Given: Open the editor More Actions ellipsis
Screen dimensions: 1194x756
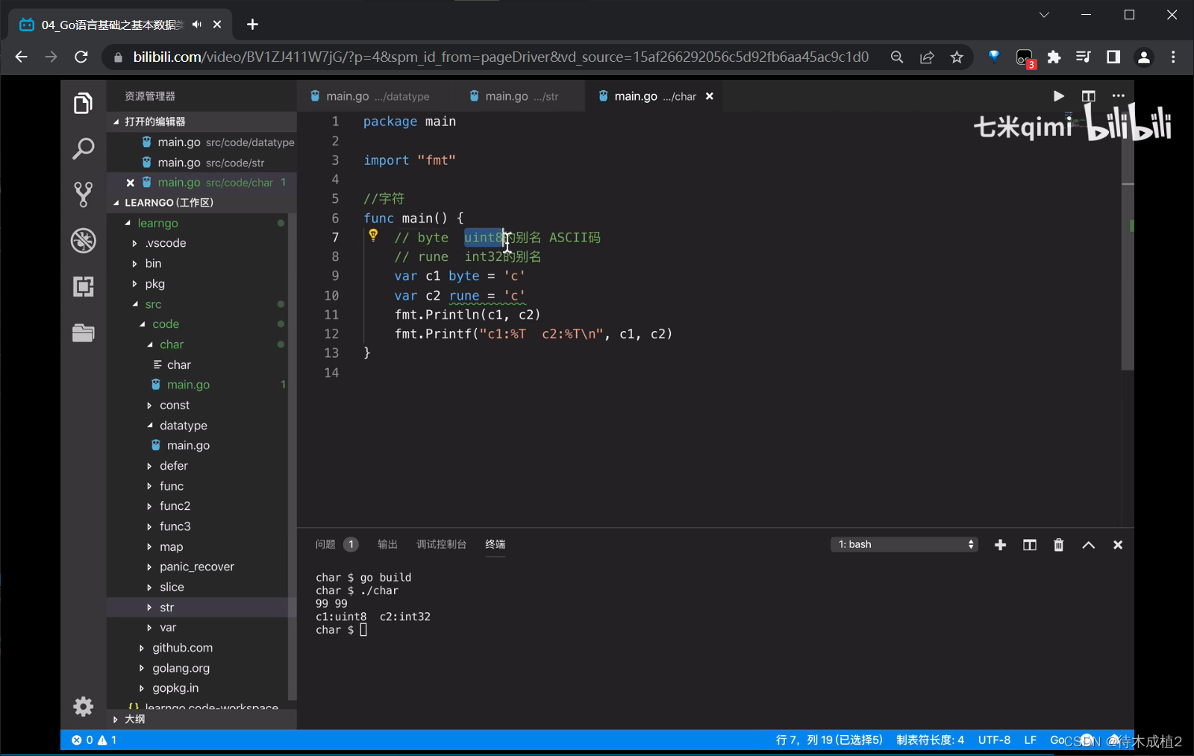Looking at the screenshot, I should [x=1118, y=96].
